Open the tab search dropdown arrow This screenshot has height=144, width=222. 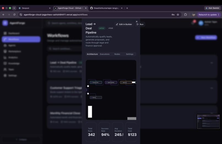tap(14, 8)
